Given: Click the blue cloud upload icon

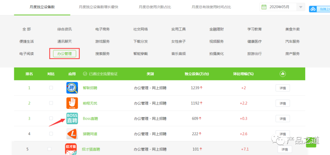Looking at the screenshot, I should (313, 9).
